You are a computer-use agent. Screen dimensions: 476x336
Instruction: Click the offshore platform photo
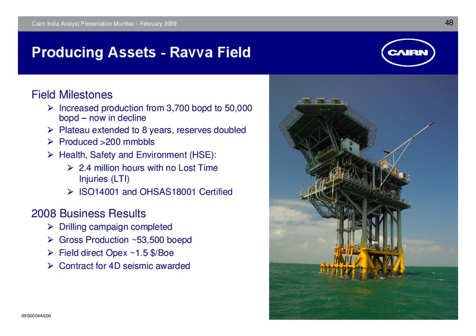[x=364, y=197]
